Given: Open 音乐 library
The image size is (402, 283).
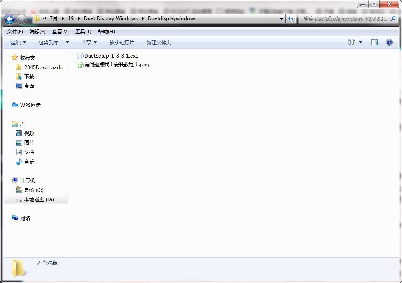Looking at the screenshot, I should point(29,161).
